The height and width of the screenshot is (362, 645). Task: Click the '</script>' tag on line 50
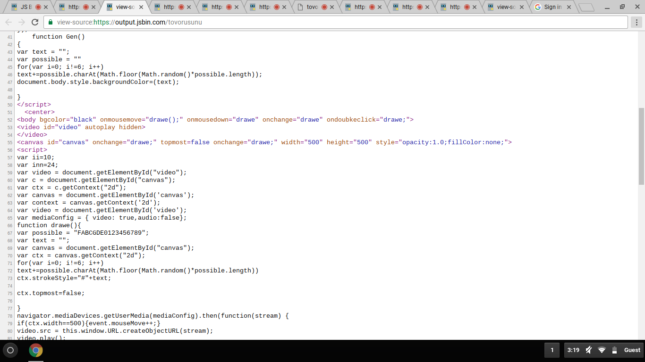34,105
